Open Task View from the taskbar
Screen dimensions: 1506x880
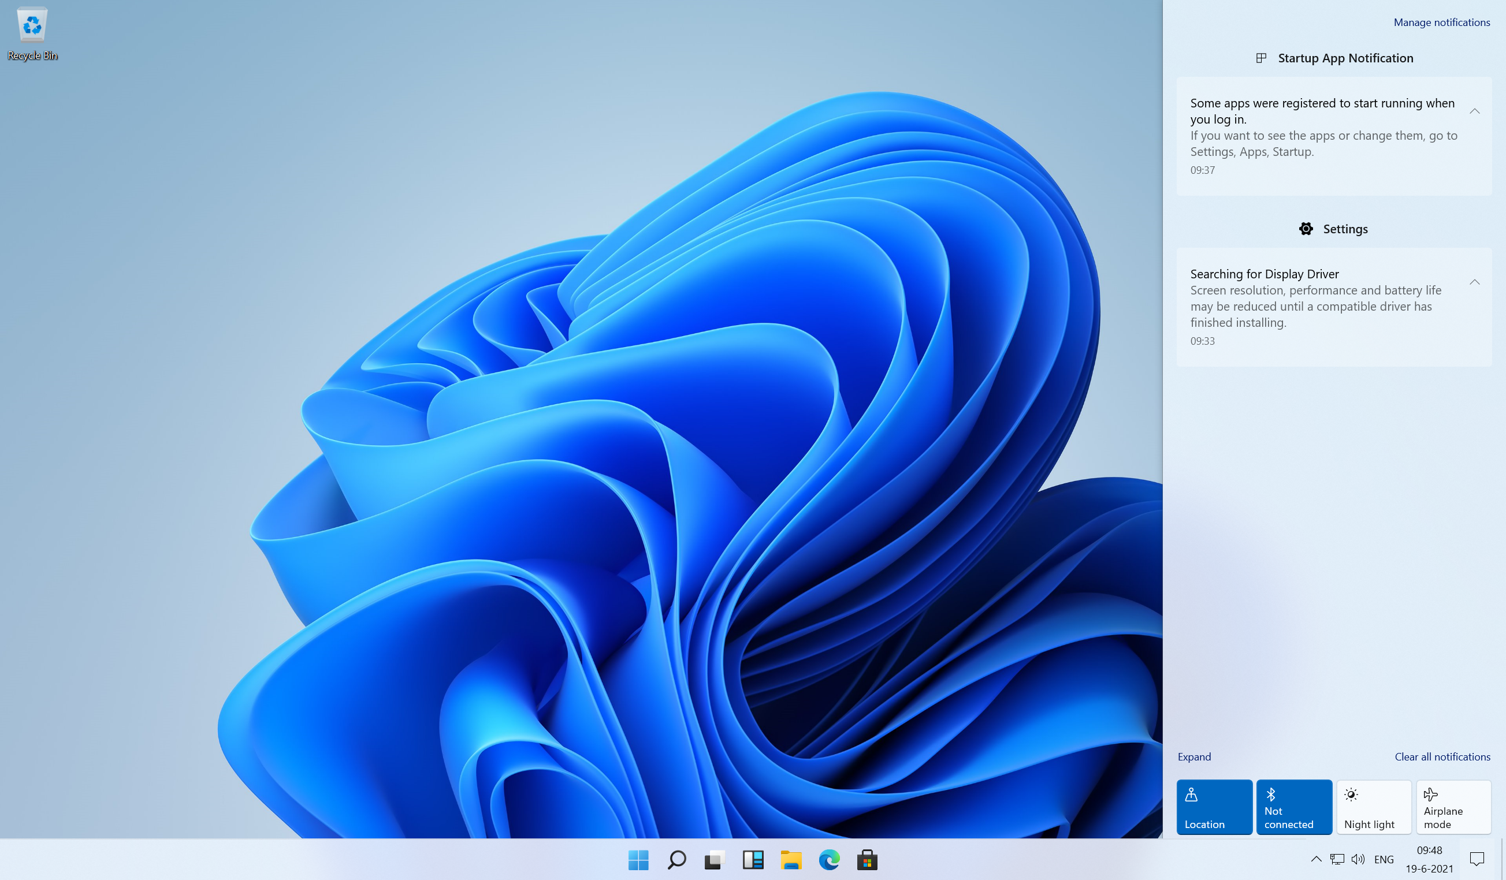714,860
